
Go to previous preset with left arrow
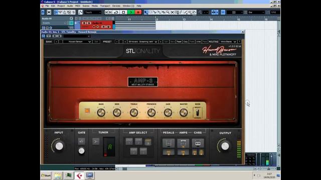tap(125, 41)
